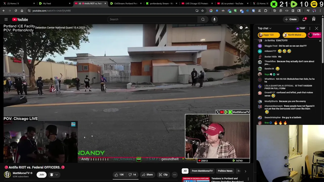Image resolution: width=324 pixels, height=182 pixels.
Task: Open Chrome three-dot menu
Action: coord(320,11)
